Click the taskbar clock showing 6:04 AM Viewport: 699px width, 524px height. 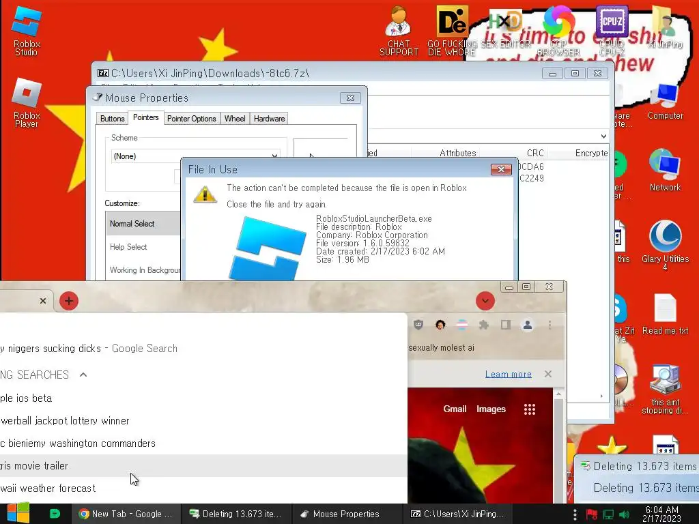point(661,514)
